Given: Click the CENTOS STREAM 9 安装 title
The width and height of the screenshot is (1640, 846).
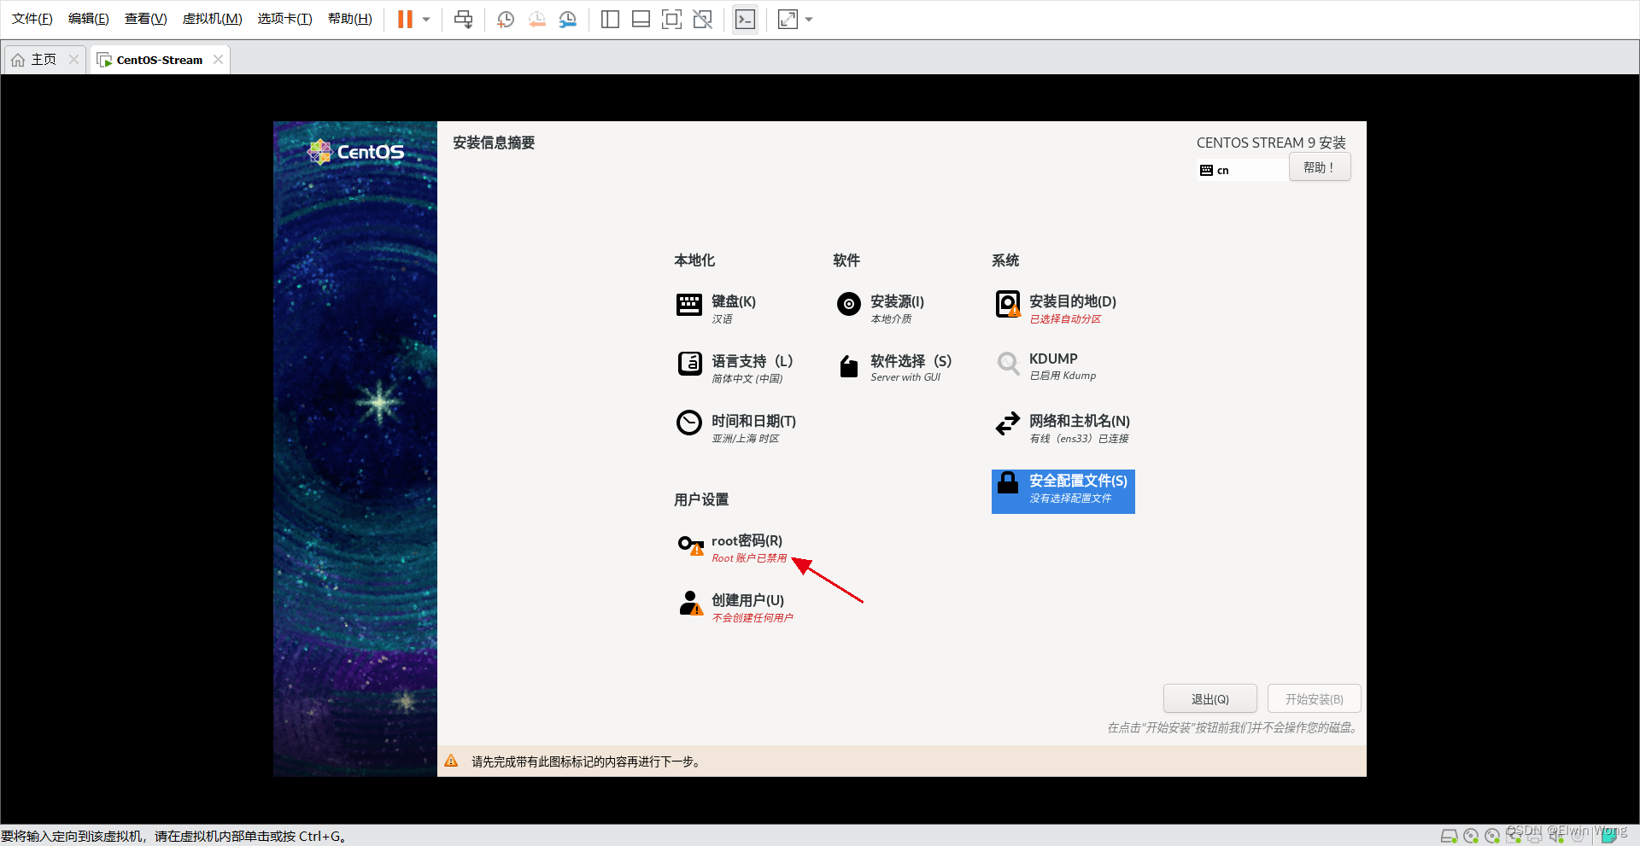Looking at the screenshot, I should (x=1271, y=143).
